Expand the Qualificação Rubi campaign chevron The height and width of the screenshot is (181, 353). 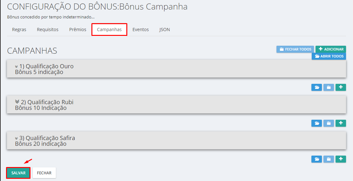click(17, 102)
